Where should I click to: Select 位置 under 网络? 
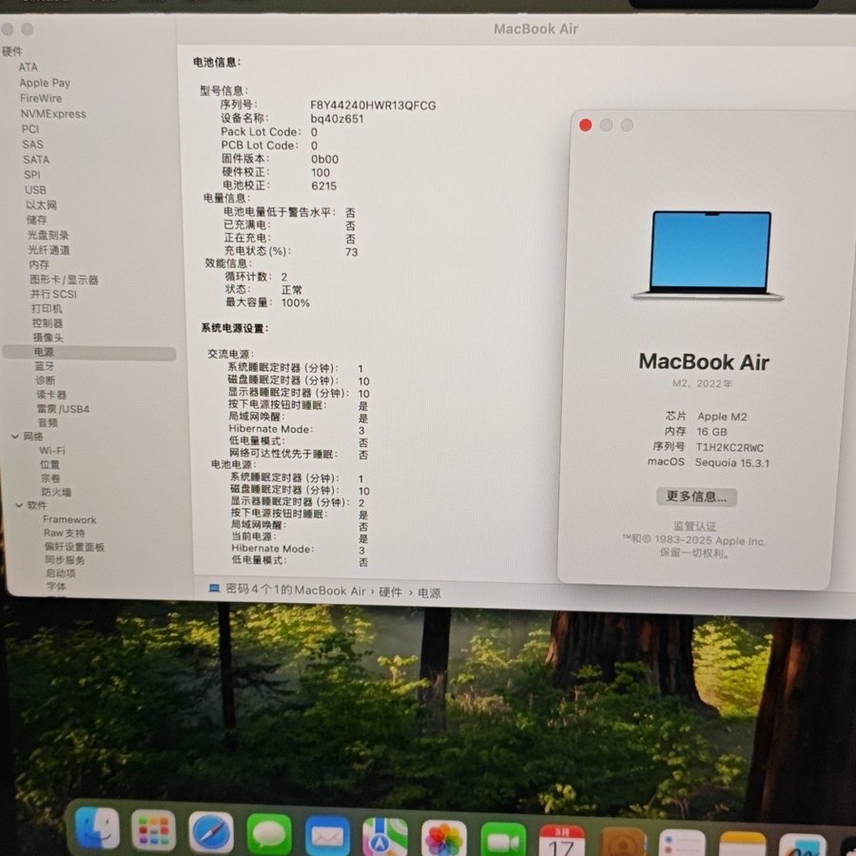coord(49,464)
